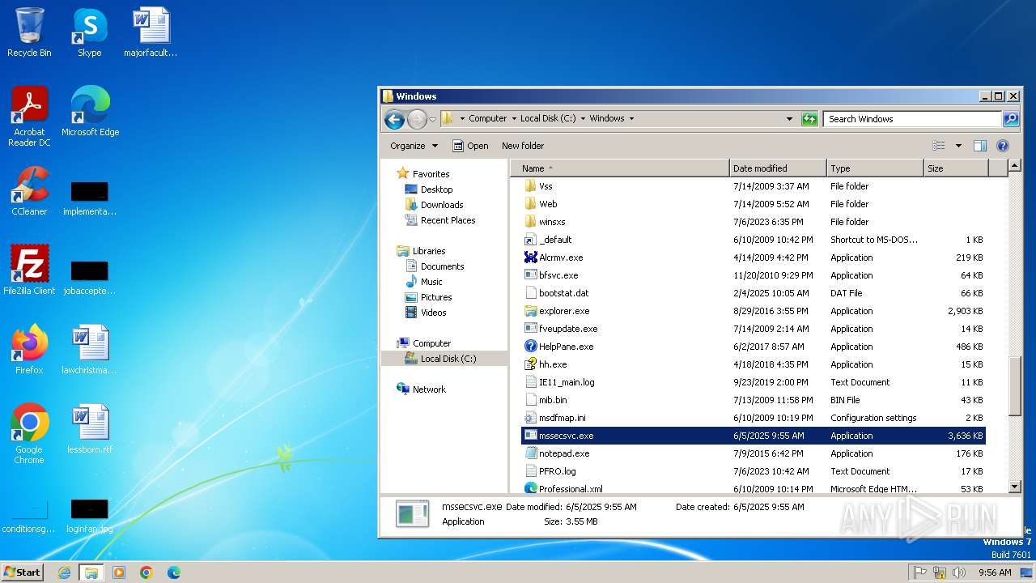Open Downloads in navigation pane
The height and width of the screenshot is (583, 1036).
coord(442,205)
